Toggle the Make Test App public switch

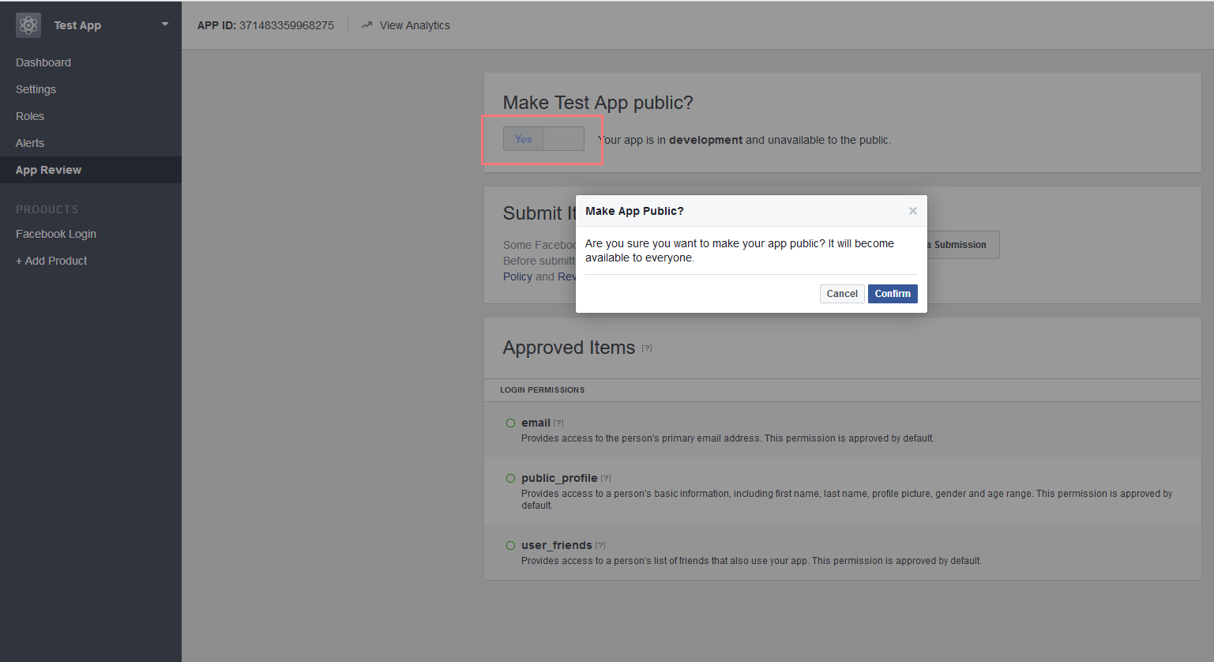click(x=543, y=139)
